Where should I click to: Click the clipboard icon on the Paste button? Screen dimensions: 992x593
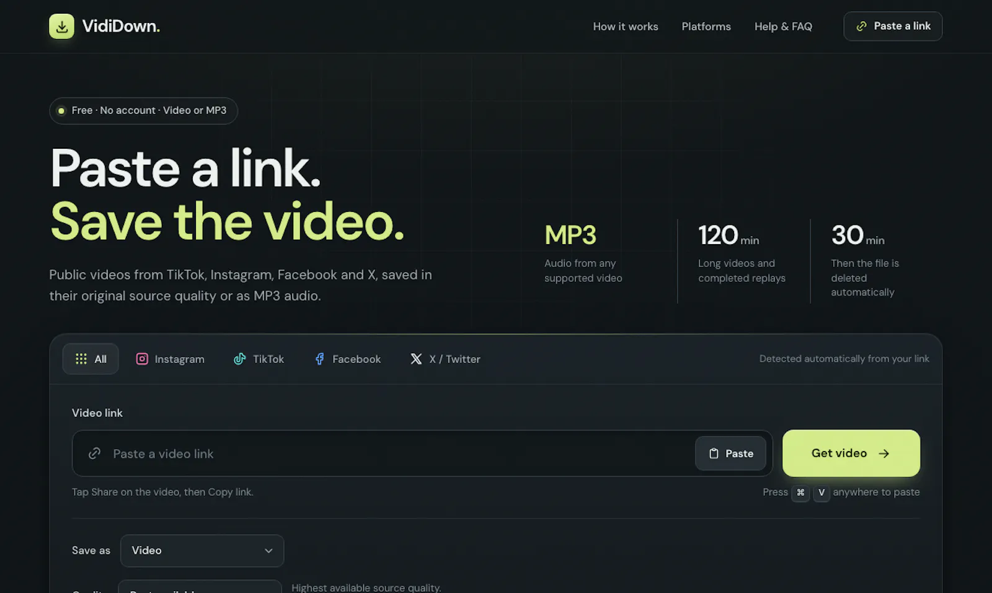(x=714, y=454)
